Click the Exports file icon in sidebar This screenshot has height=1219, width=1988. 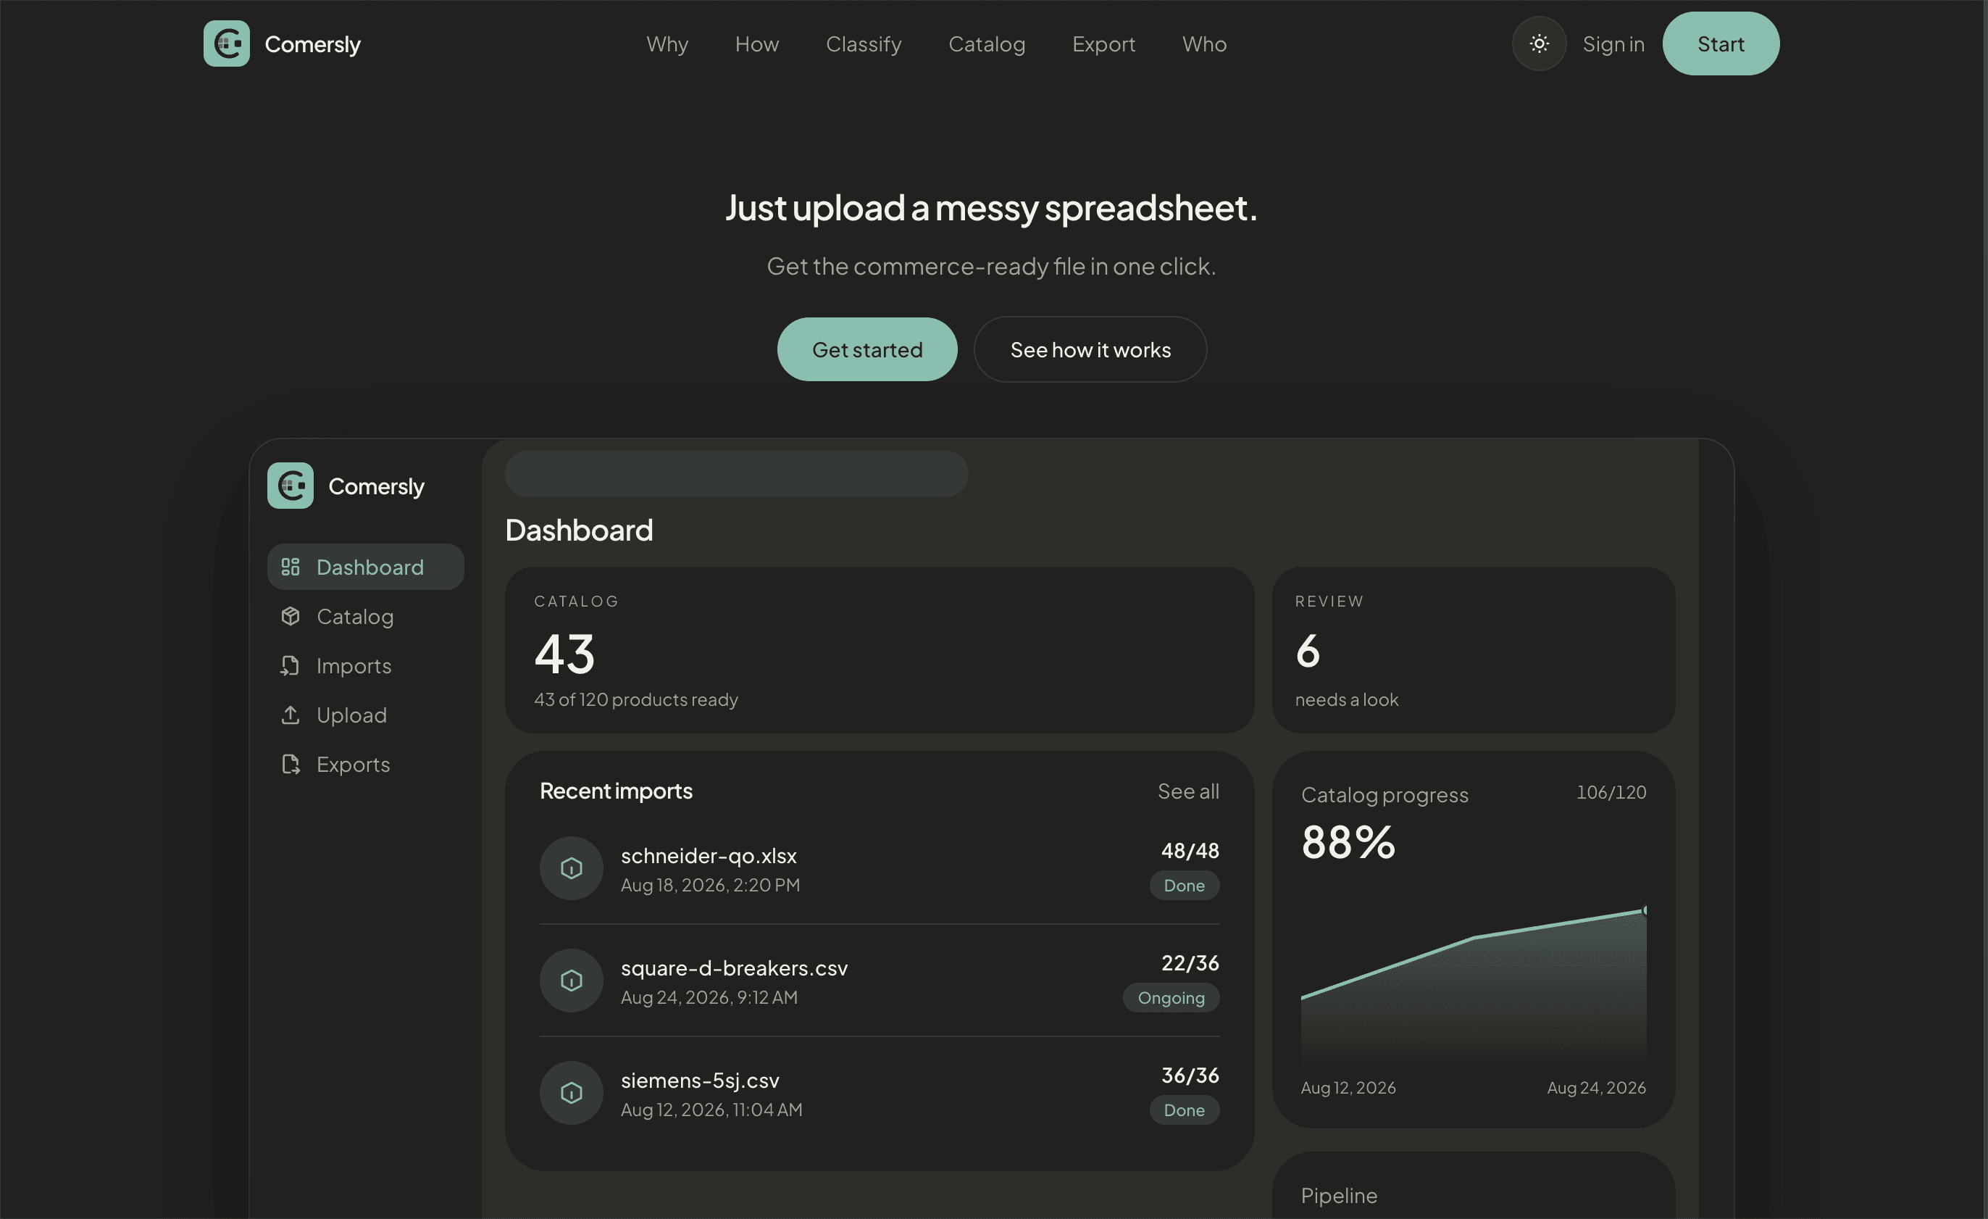(291, 764)
